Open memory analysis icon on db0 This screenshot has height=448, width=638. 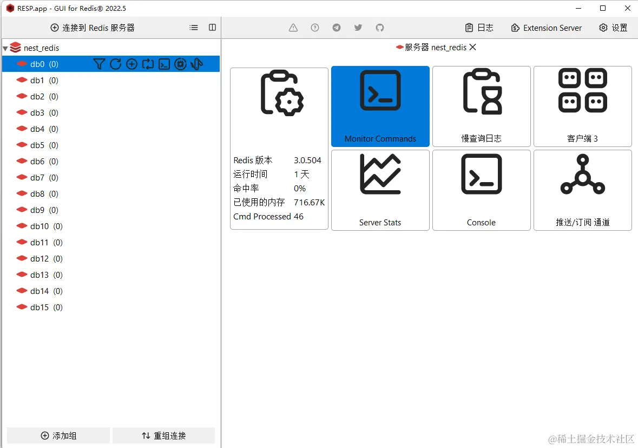(x=181, y=64)
